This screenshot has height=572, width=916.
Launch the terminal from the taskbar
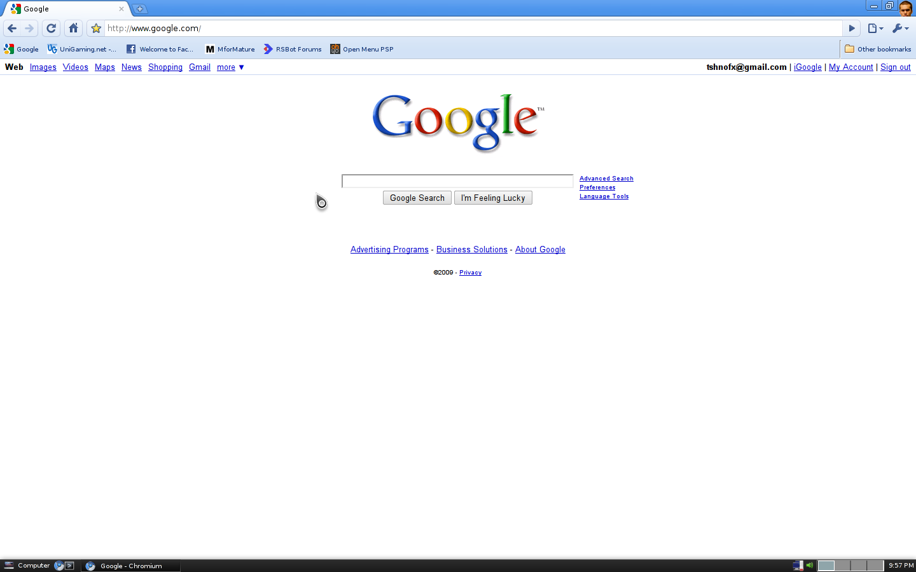(70, 566)
